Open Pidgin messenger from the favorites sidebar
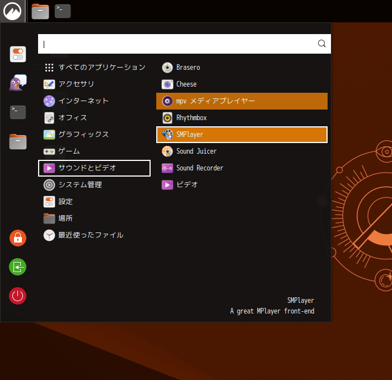 (18, 83)
